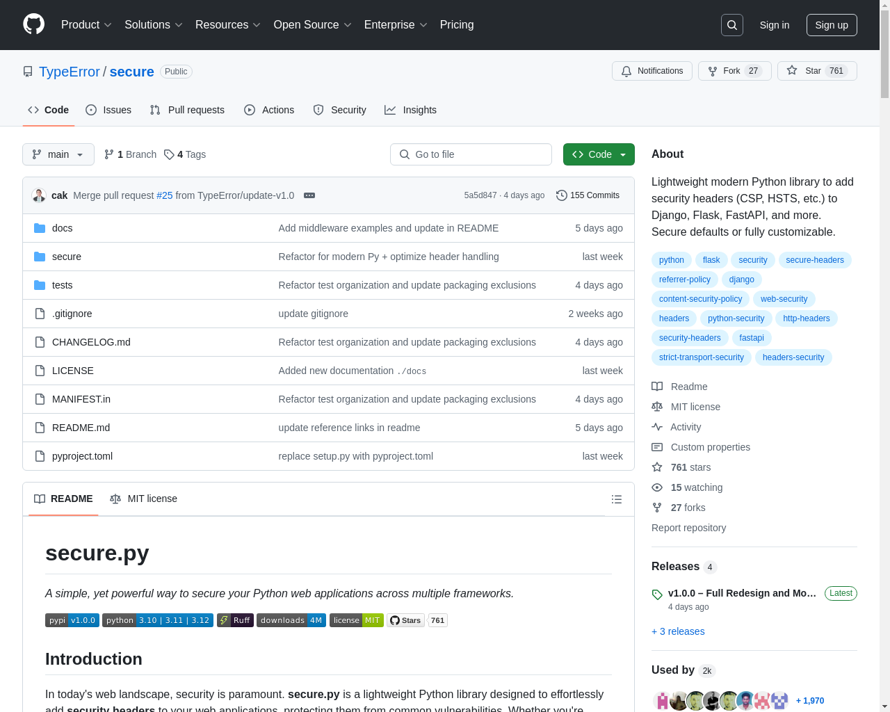
Task: Switch to the Security tab
Action: coord(339,110)
